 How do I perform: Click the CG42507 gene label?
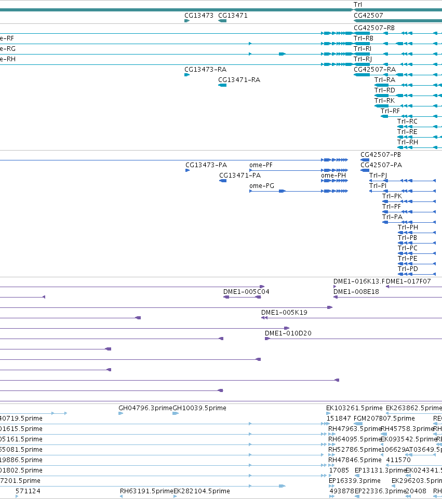point(368,15)
